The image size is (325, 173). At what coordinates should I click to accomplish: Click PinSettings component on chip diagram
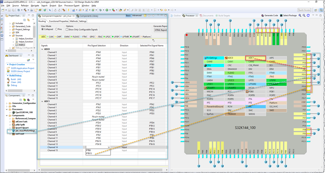pos(214,58)
